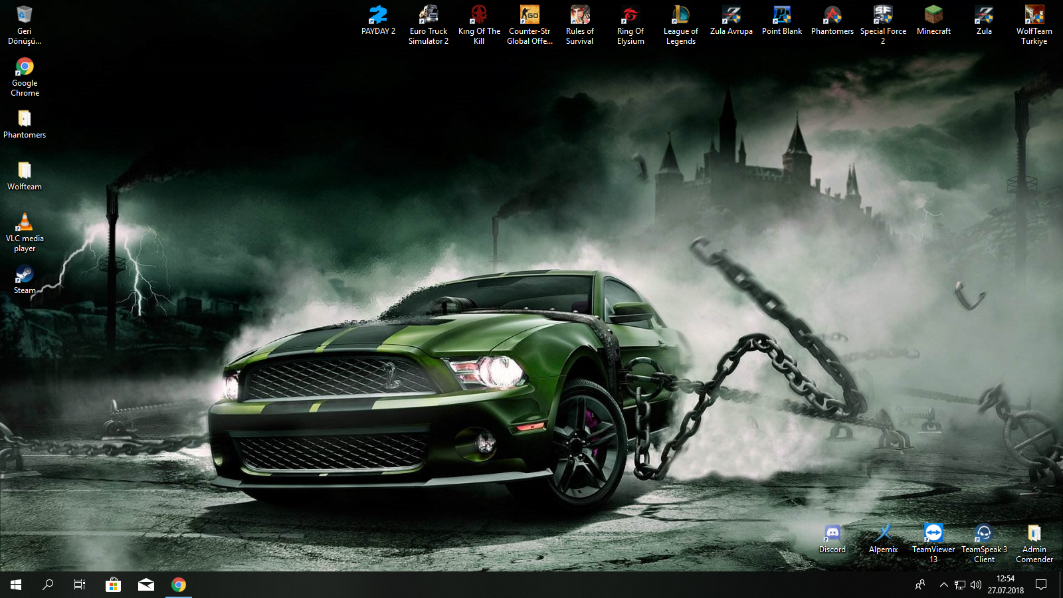Open the Mail app on taskbar
1063x598 pixels.
pos(146,585)
